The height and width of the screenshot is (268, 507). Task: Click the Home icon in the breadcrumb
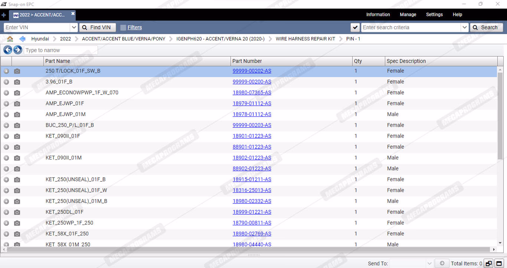(10, 39)
